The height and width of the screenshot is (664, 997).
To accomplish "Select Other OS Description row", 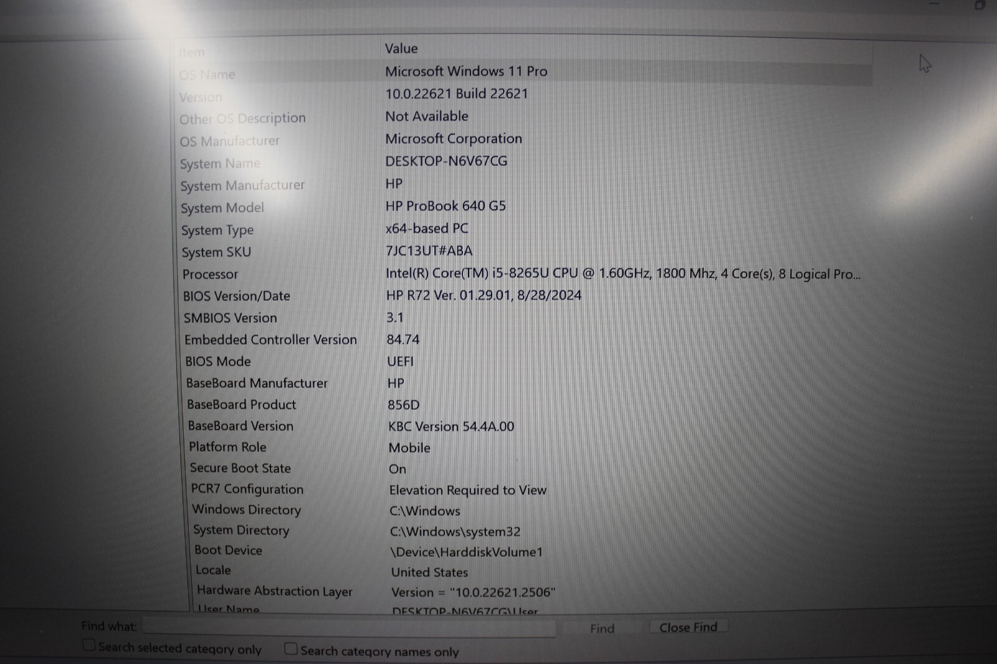I will tap(242, 118).
